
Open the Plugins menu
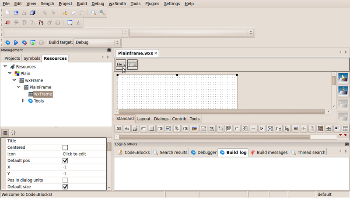point(152,3)
